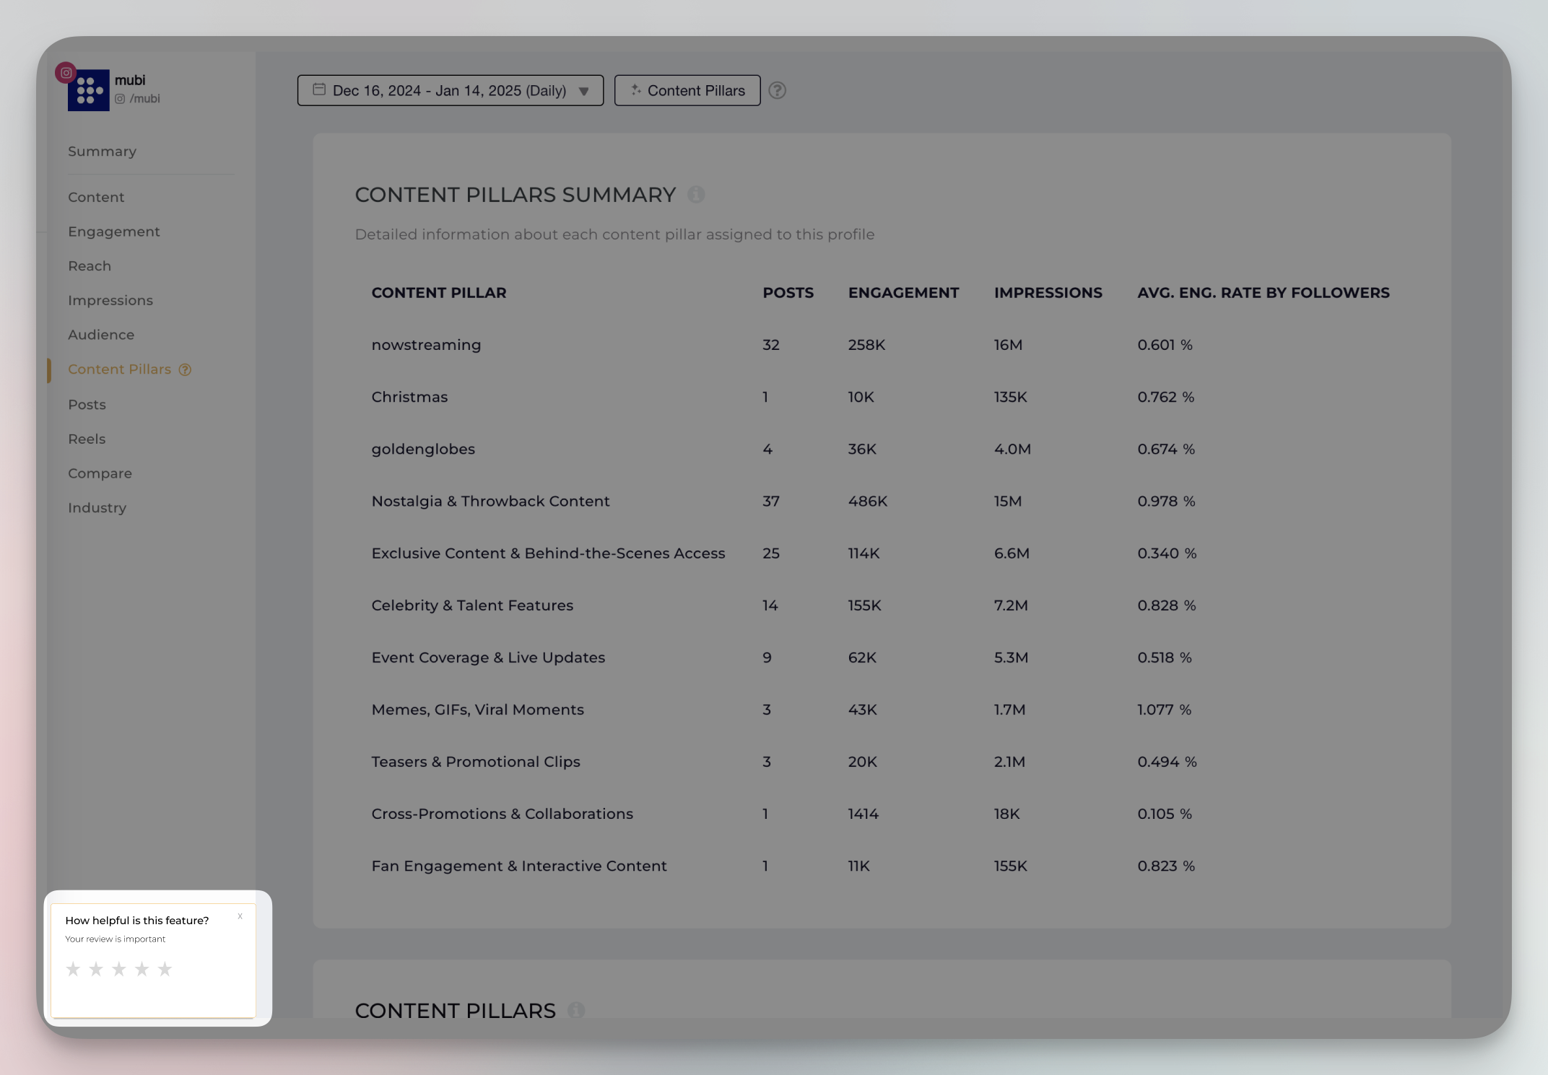Click the Instagram badge icon on profile
This screenshot has height=1075, width=1548.
(x=66, y=73)
